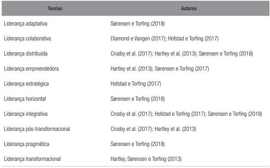Click the authors in the Liderança pragmática row
Viewport: 270px width, 168px height.
[137, 144]
